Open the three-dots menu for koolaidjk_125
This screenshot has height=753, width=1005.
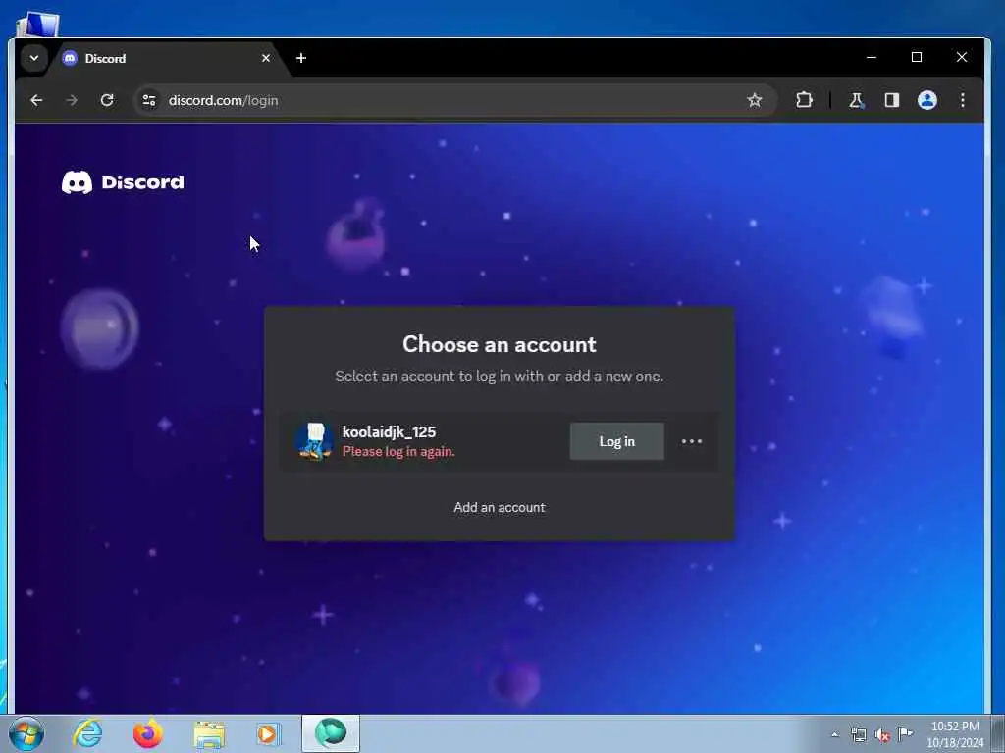coord(692,441)
